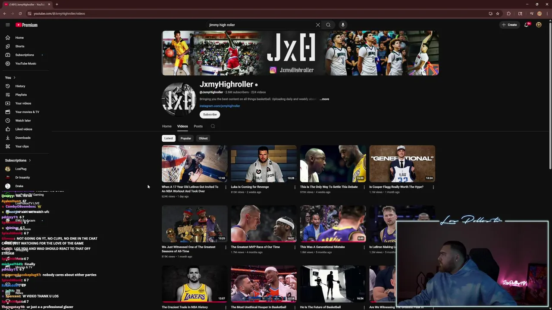
Task: Click the YouTube Premium logo
Action: [27, 25]
